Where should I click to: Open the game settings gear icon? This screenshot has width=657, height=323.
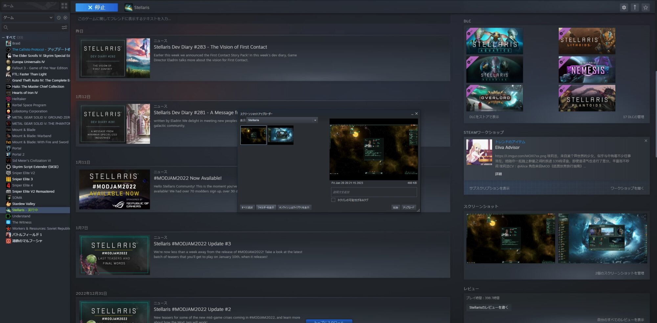click(624, 7)
